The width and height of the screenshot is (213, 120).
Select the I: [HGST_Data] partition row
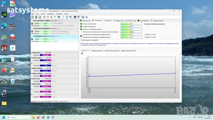tap(55, 85)
